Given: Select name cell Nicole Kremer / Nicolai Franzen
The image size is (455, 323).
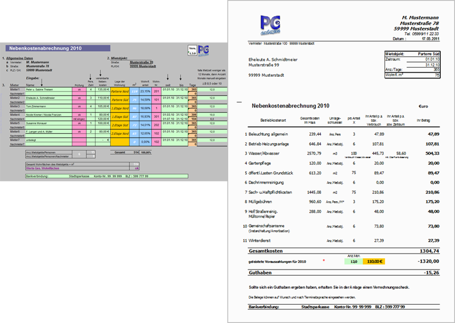Looking at the screenshot, I should tap(48, 115).
